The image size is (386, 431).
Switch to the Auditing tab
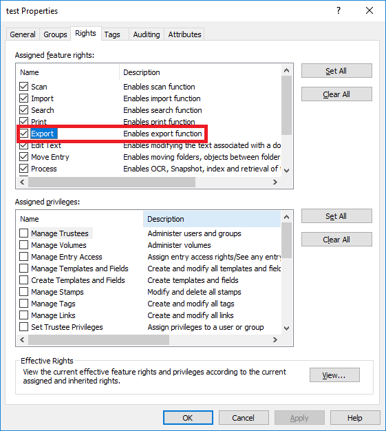click(147, 34)
